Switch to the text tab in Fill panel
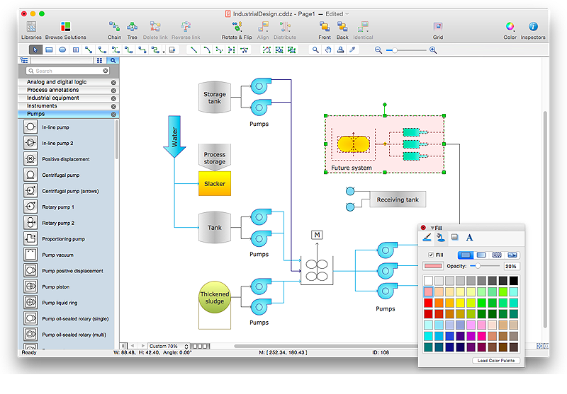The height and width of the screenshot is (394, 567). (x=469, y=238)
